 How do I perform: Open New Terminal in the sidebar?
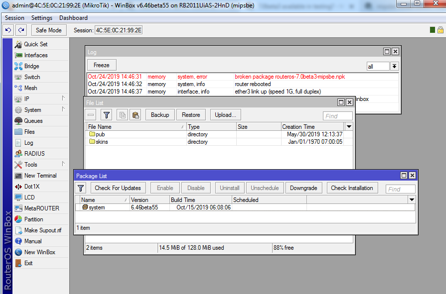coord(41,176)
